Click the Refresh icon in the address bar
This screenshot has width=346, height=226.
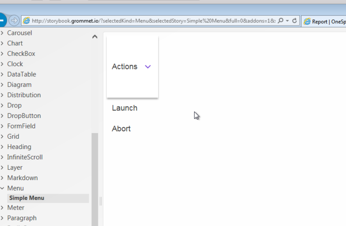(x=294, y=20)
